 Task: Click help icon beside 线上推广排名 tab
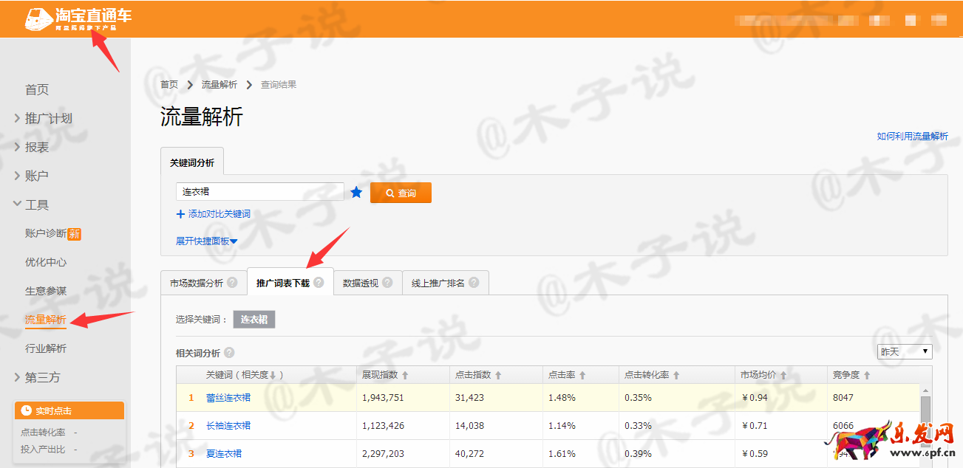[474, 283]
